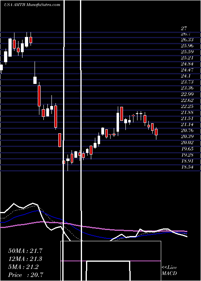Click the price label 23.36

(188, 88)
